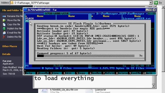Click the notepad scrollbar down arrow
The height and width of the screenshot is (93, 165).
[x=153, y=86]
